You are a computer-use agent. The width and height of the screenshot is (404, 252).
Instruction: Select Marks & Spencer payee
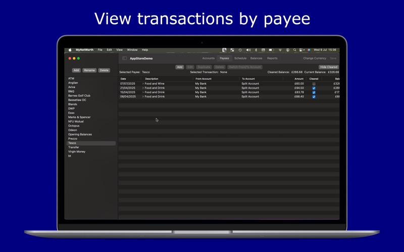(x=79, y=117)
